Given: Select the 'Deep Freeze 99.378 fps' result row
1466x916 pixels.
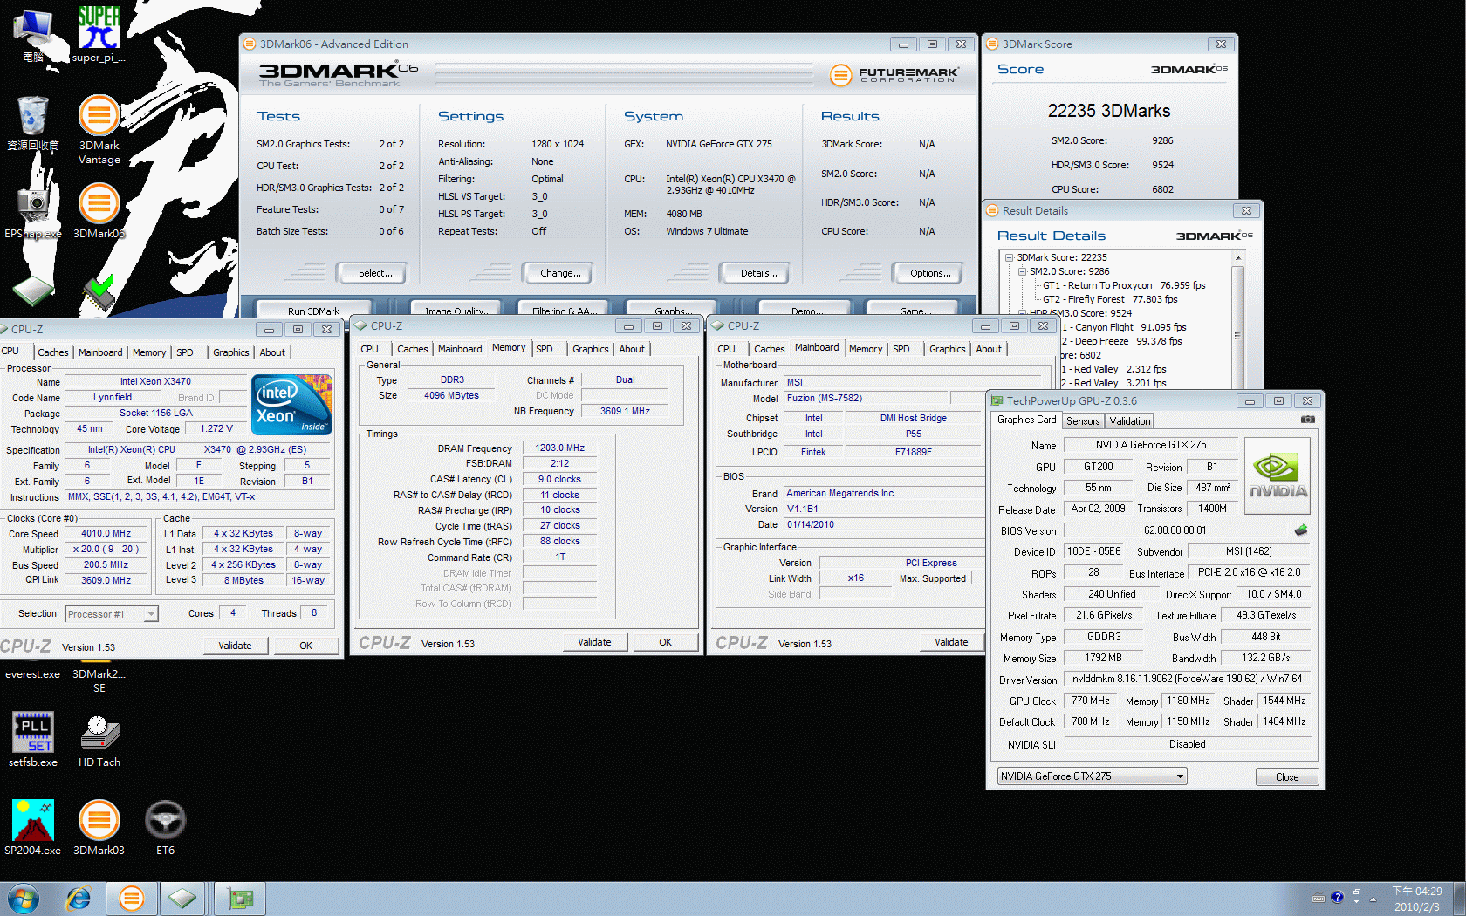Looking at the screenshot, I should (x=1123, y=341).
